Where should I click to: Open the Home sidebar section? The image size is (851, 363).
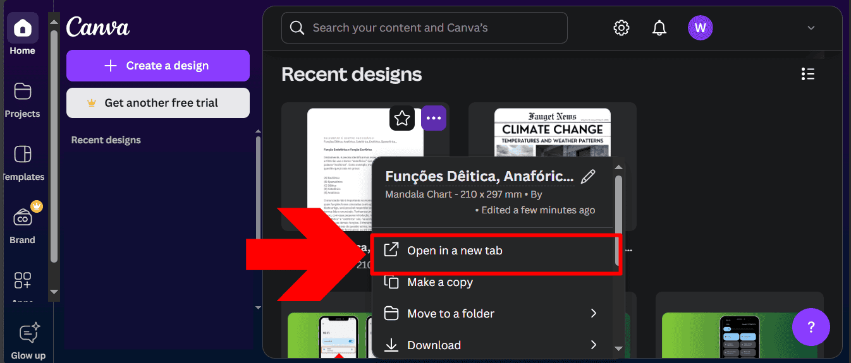point(22,34)
